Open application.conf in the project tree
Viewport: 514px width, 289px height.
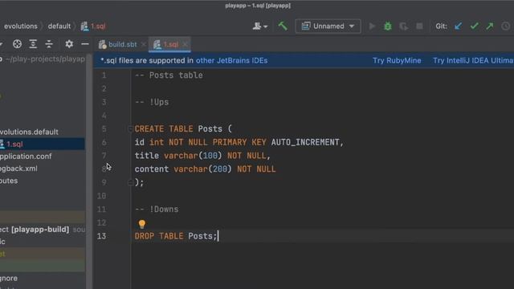(26, 157)
